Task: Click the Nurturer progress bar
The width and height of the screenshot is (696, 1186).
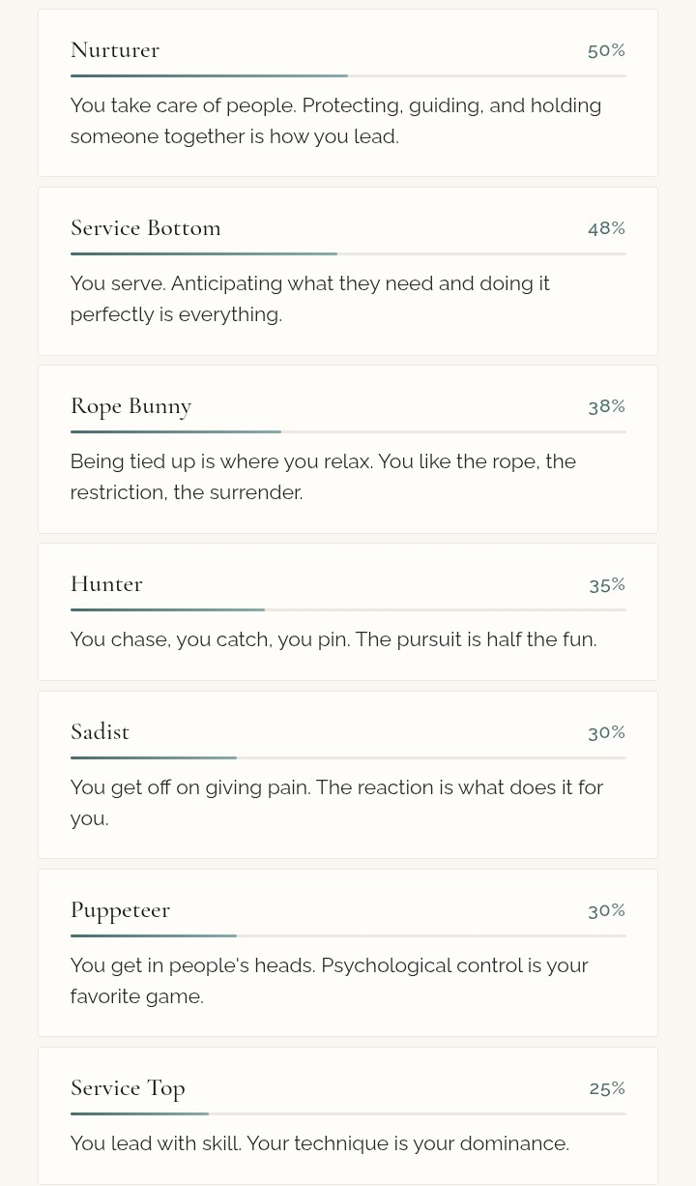Action: (348, 75)
